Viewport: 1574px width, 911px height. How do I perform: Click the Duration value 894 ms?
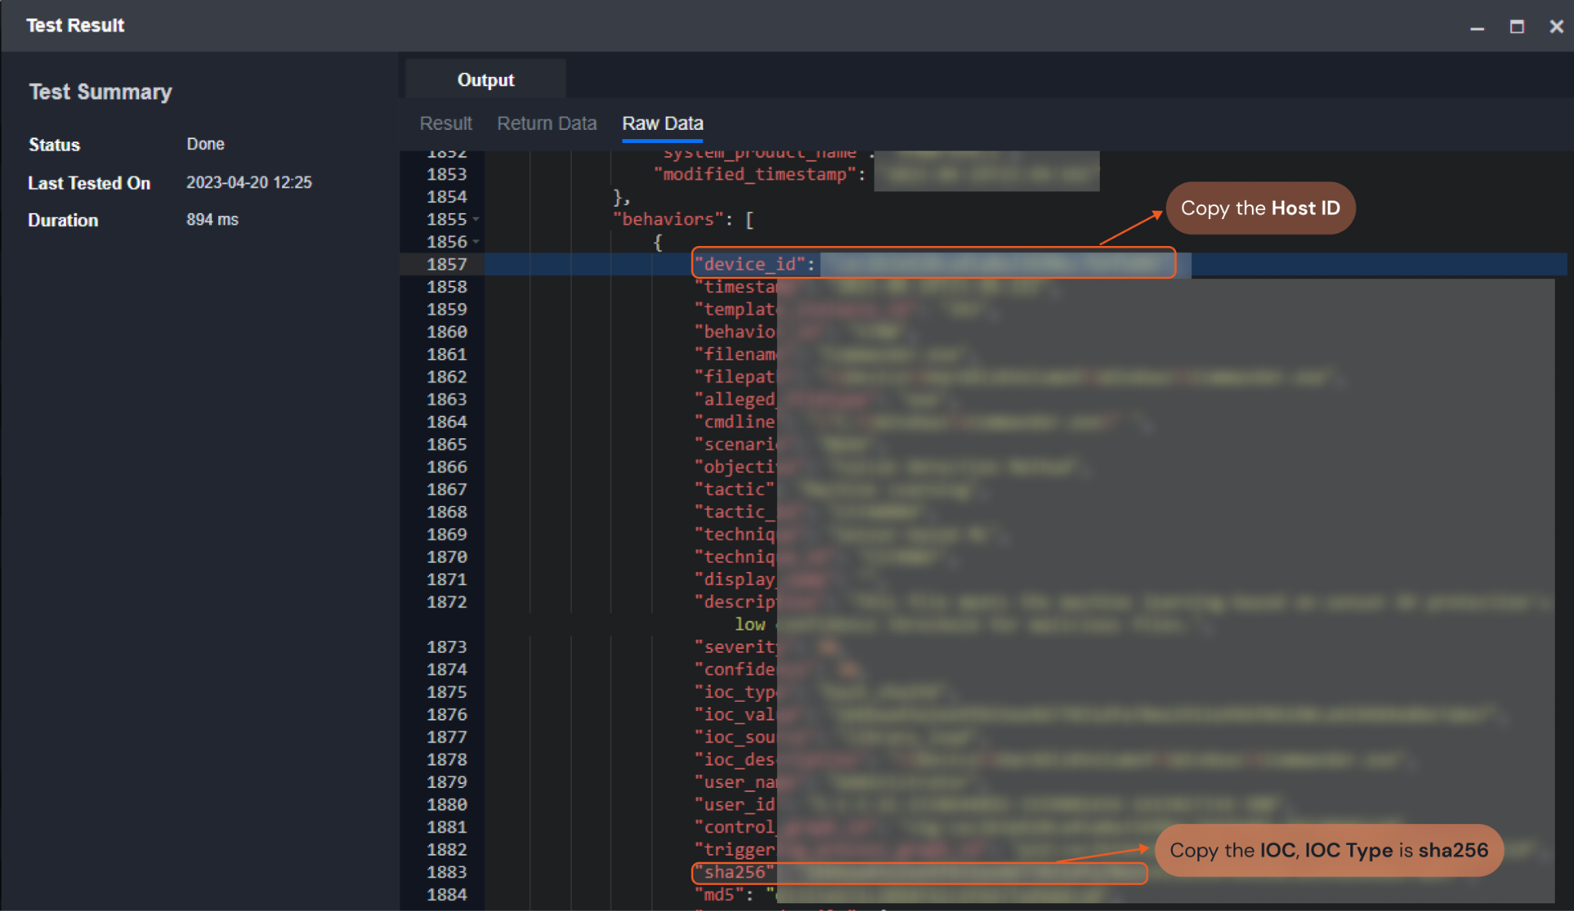pos(212,220)
